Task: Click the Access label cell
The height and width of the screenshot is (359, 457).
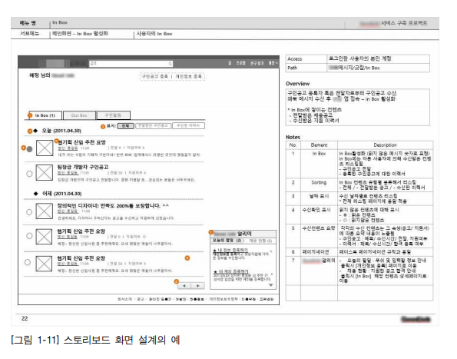Action: pos(306,59)
